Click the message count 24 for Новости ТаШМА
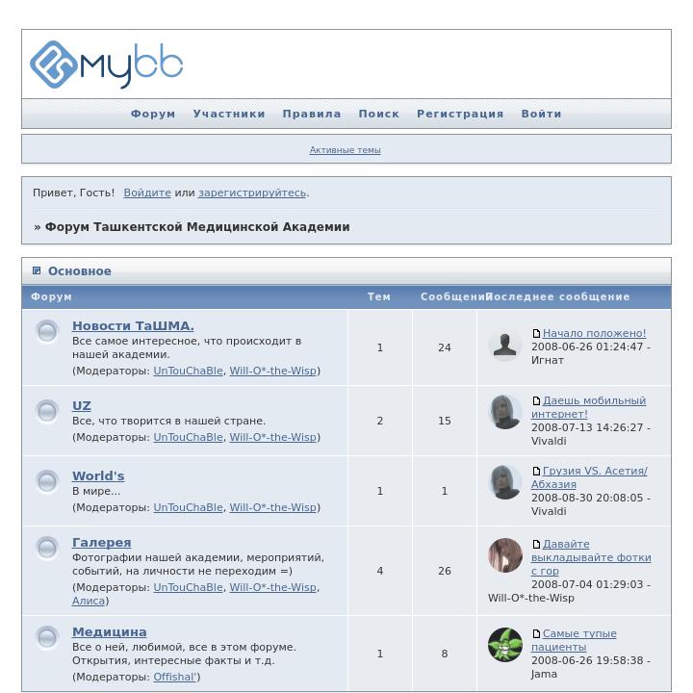This screenshot has width=693, height=693. point(444,347)
